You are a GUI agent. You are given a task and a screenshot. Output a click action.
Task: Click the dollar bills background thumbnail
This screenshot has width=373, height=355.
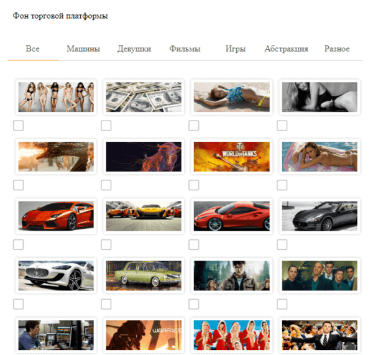[x=144, y=97]
